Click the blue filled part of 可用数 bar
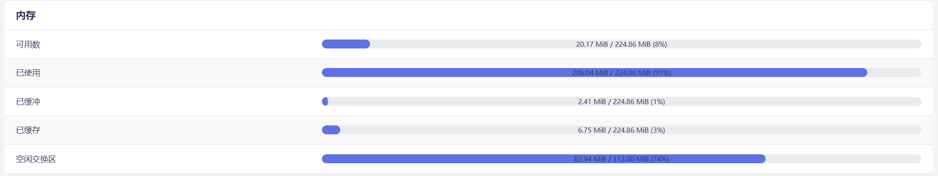 pyautogui.click(x=346, y=44)
